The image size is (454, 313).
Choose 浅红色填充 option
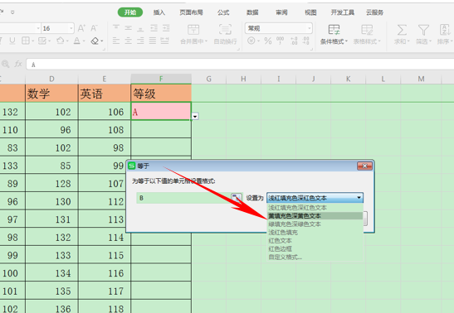click(x=315, y=232)
